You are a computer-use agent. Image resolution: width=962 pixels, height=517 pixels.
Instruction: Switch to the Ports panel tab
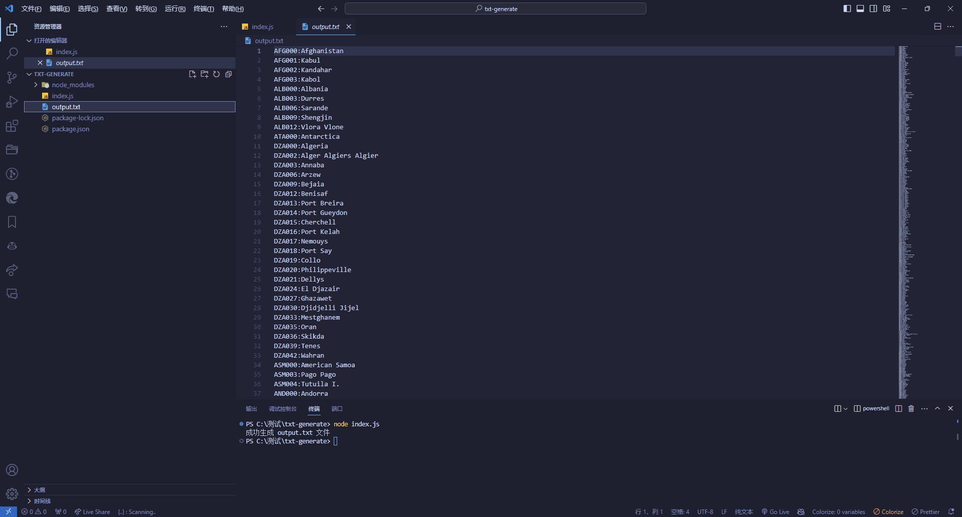click(x=337, y=409)
